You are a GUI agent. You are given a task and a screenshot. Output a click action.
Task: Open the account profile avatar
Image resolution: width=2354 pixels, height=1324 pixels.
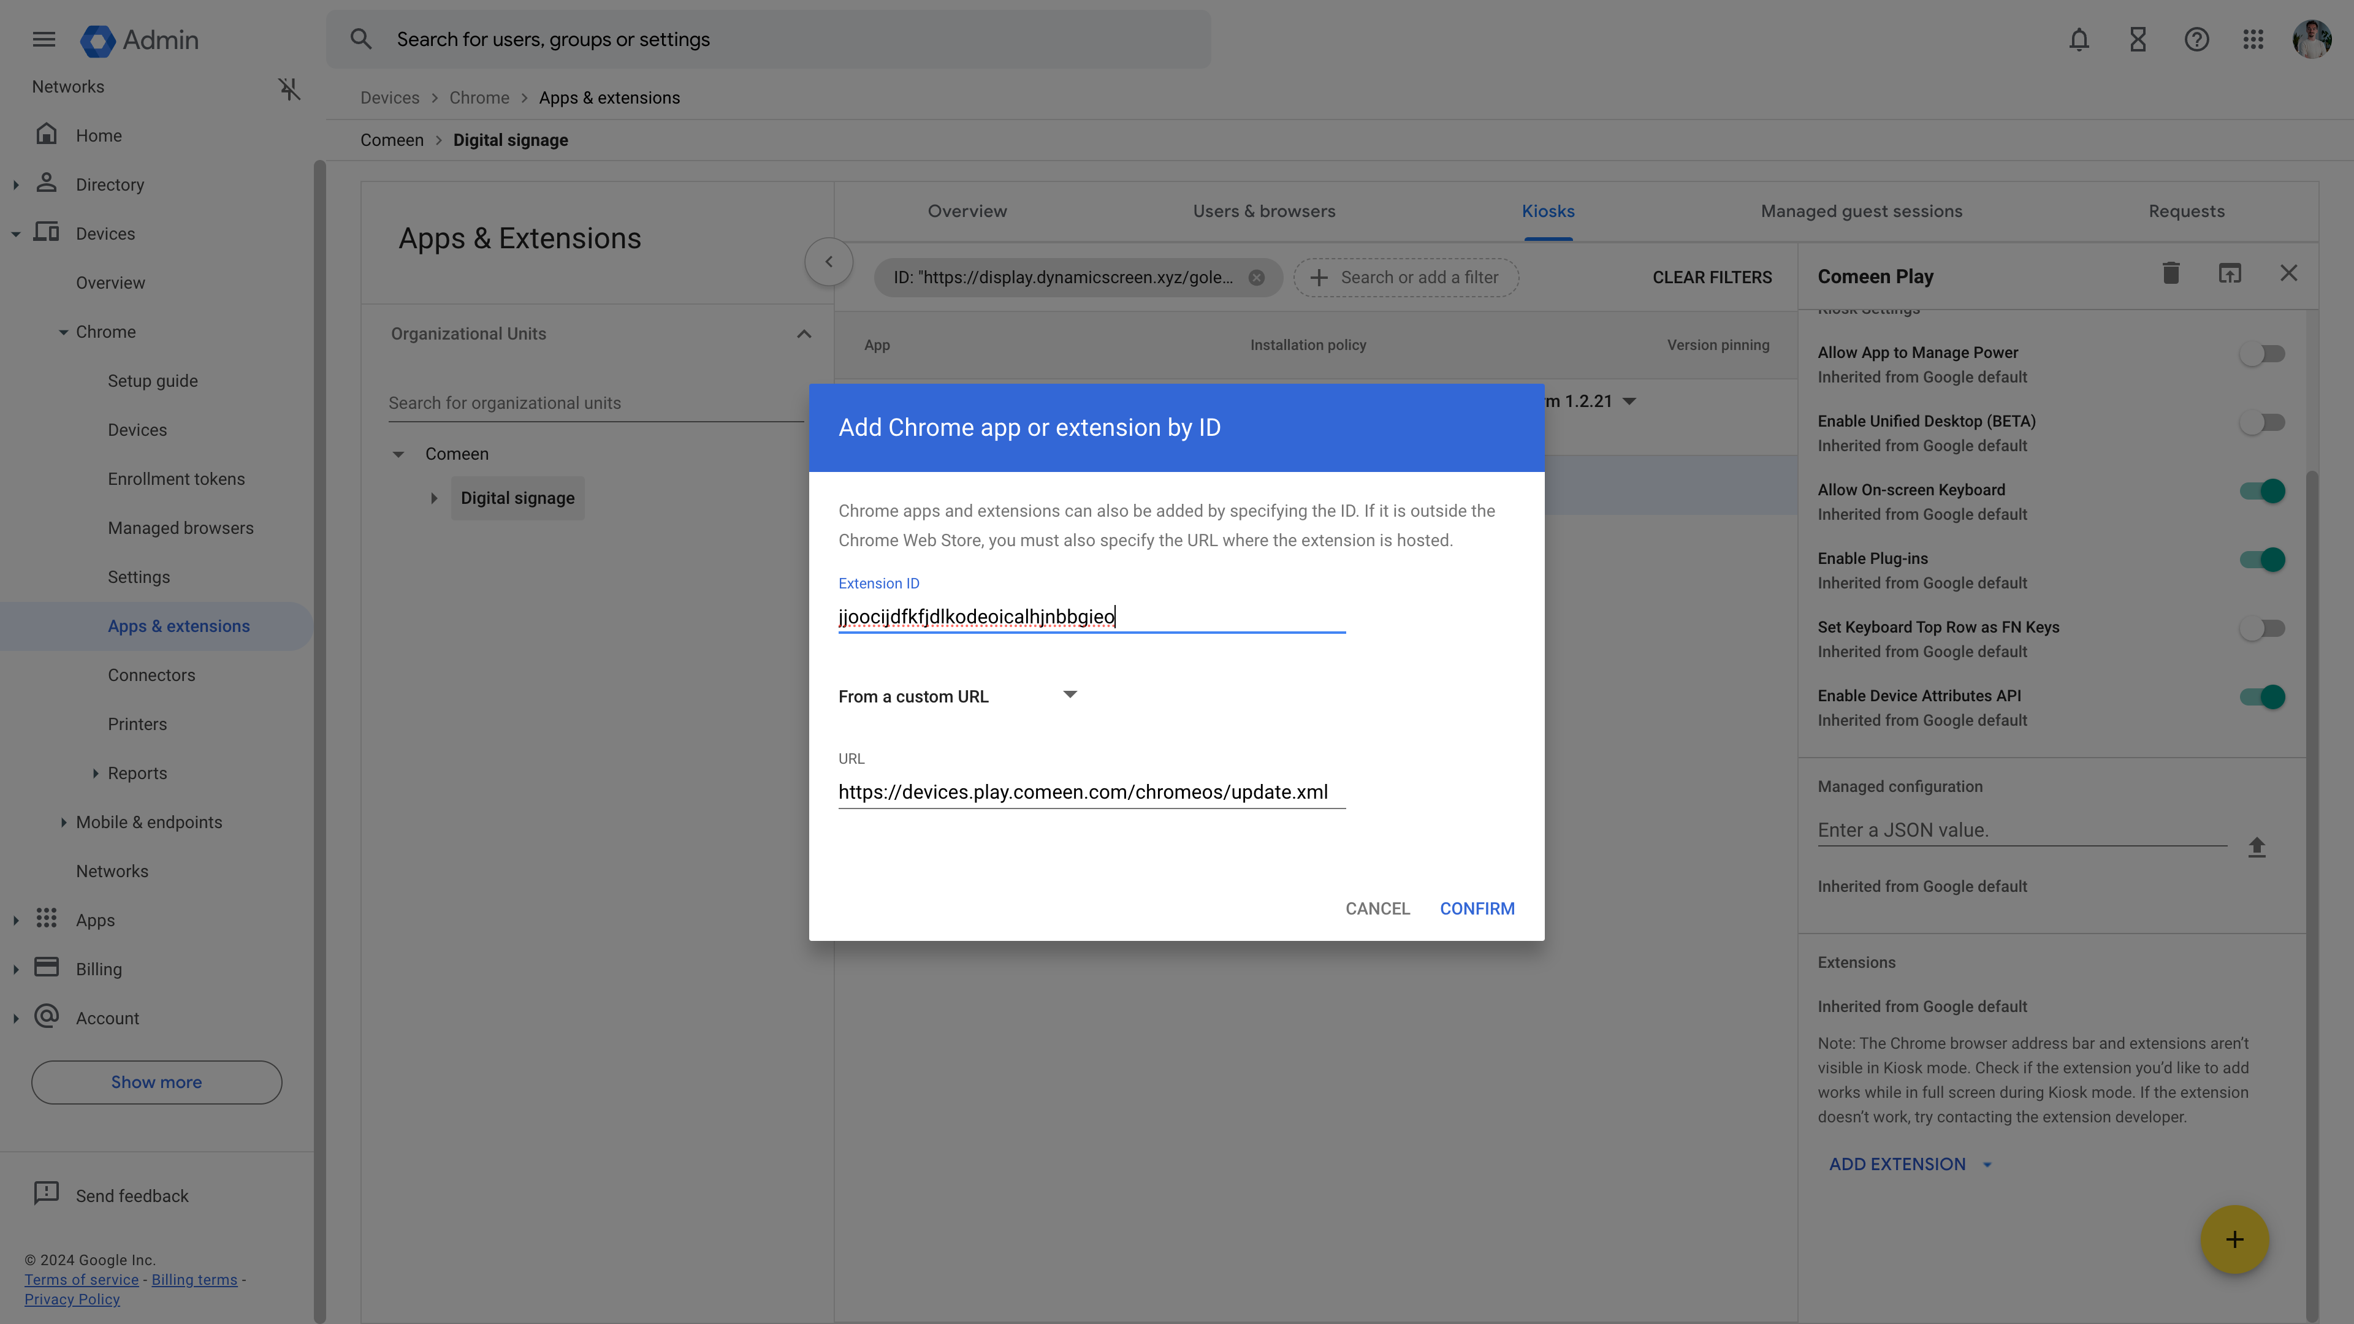click(2311, 39)
